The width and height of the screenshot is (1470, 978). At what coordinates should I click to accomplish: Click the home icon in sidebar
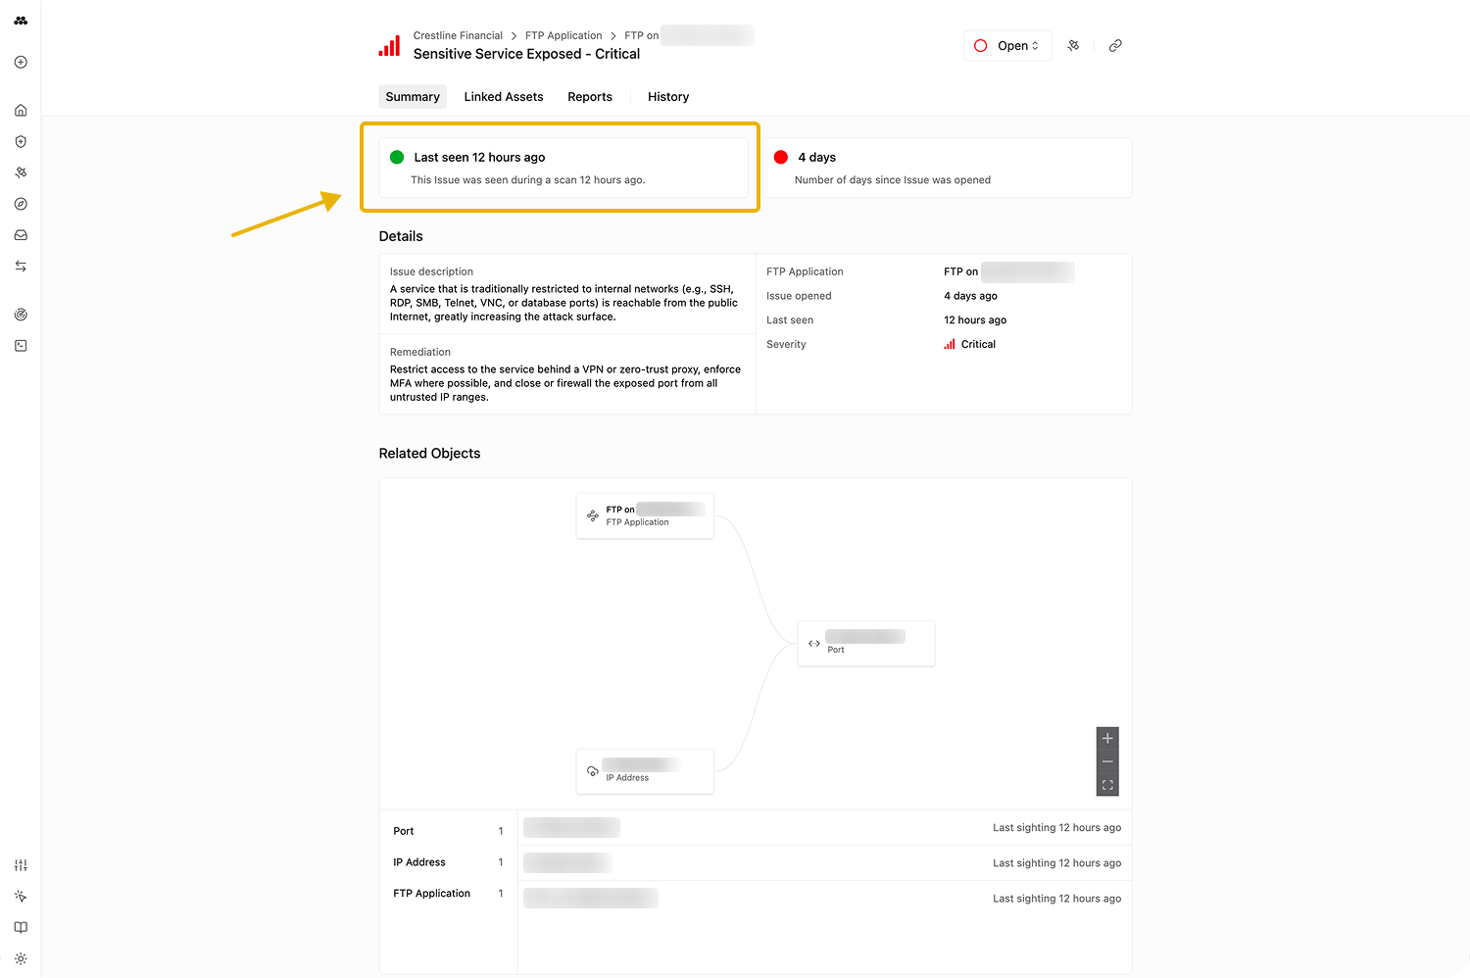coord(21,111)
